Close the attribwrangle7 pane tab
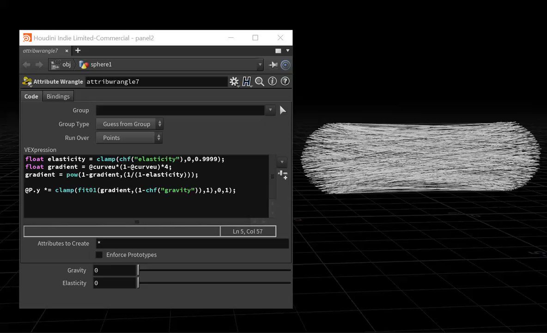The width and height of the screenshot is (547, 333). (67, 51)
